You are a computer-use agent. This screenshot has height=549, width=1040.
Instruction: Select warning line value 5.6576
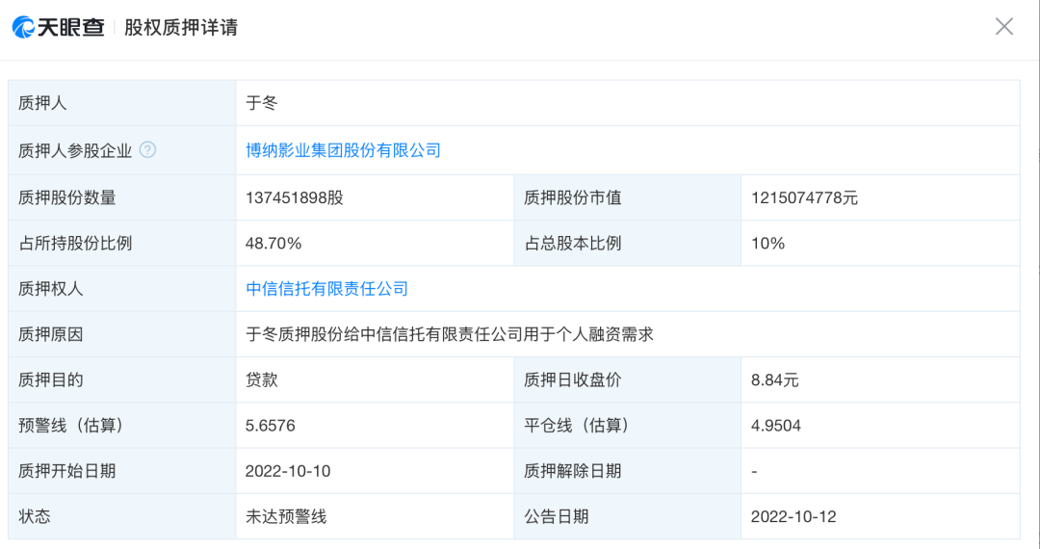point(270,426)
